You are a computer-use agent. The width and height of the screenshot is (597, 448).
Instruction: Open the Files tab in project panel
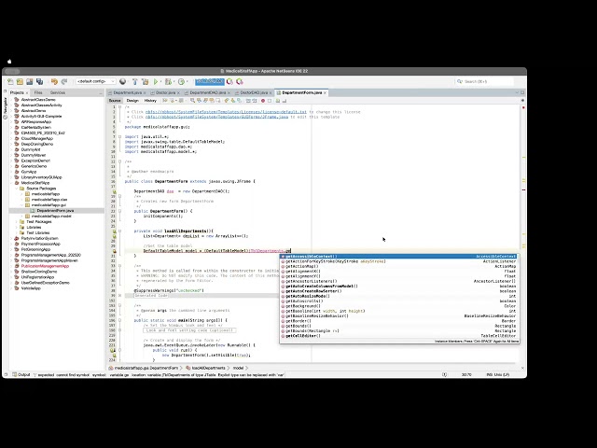coord(38,92)
